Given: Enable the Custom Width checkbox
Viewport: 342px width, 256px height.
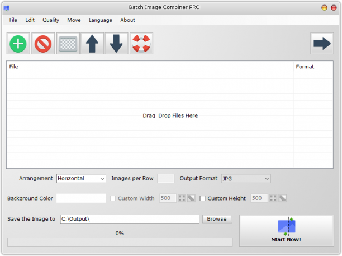Looking at the screenshot, I should 113,198.
